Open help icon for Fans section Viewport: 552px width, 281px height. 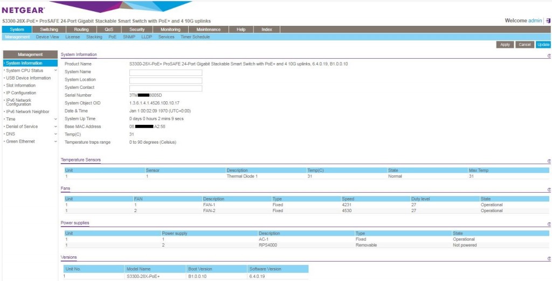pos(549,189)
